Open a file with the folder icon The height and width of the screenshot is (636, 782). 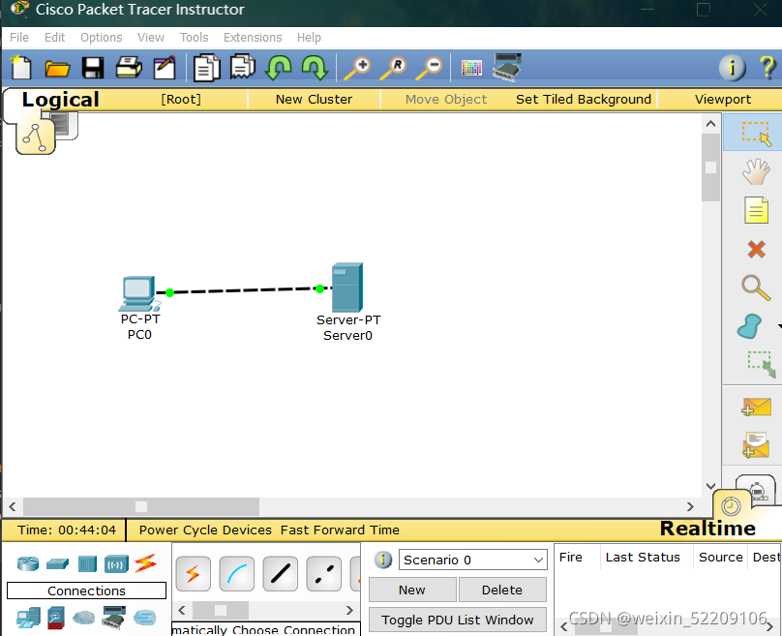coord(57,69)
